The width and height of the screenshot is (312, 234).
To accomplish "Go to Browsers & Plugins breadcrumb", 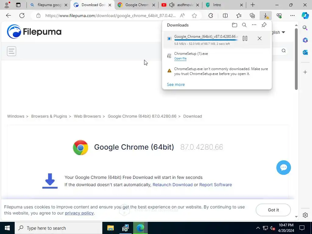I will pyautogui.click(x=49, y=116).
